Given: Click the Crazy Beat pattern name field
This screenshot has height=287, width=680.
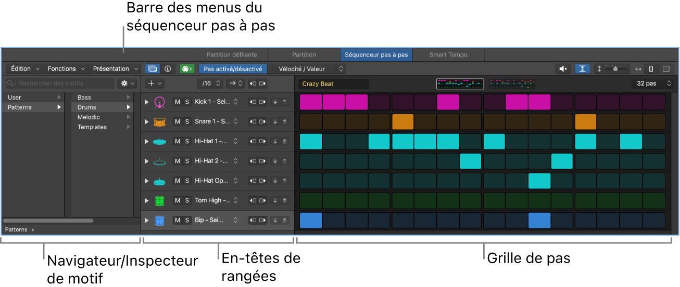Looking at the screenshot, I should (334, 84).
